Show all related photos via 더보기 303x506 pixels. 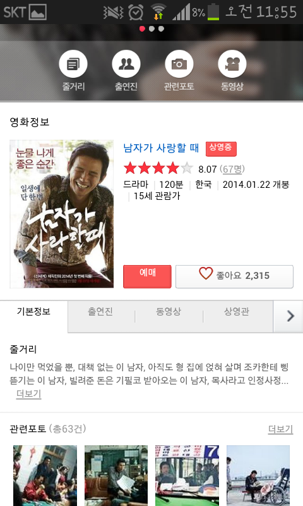(280, 429)
